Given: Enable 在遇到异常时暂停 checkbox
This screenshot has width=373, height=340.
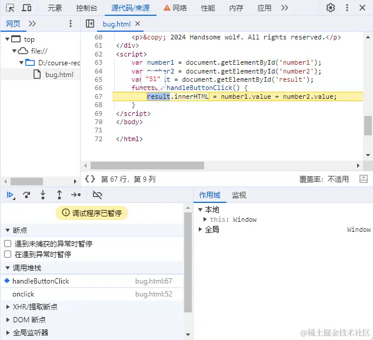Looking at the screenshot, I should [8, 254].
